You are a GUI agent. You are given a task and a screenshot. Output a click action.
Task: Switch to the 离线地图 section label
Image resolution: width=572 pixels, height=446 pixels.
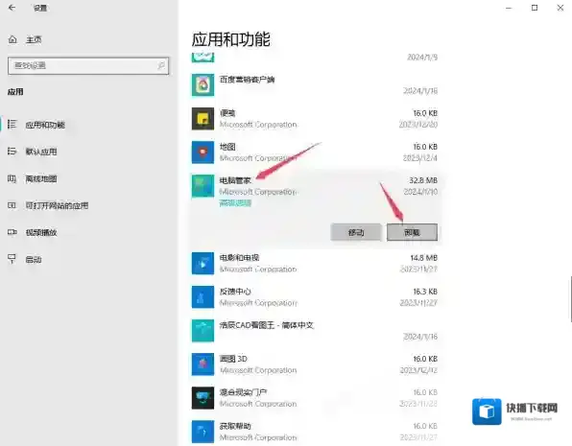point(41,178)
